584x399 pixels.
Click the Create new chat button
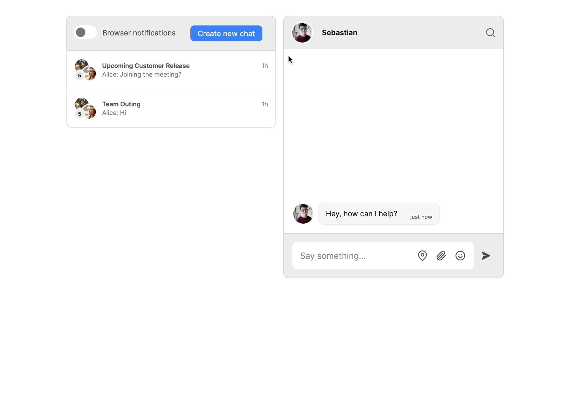226,33
